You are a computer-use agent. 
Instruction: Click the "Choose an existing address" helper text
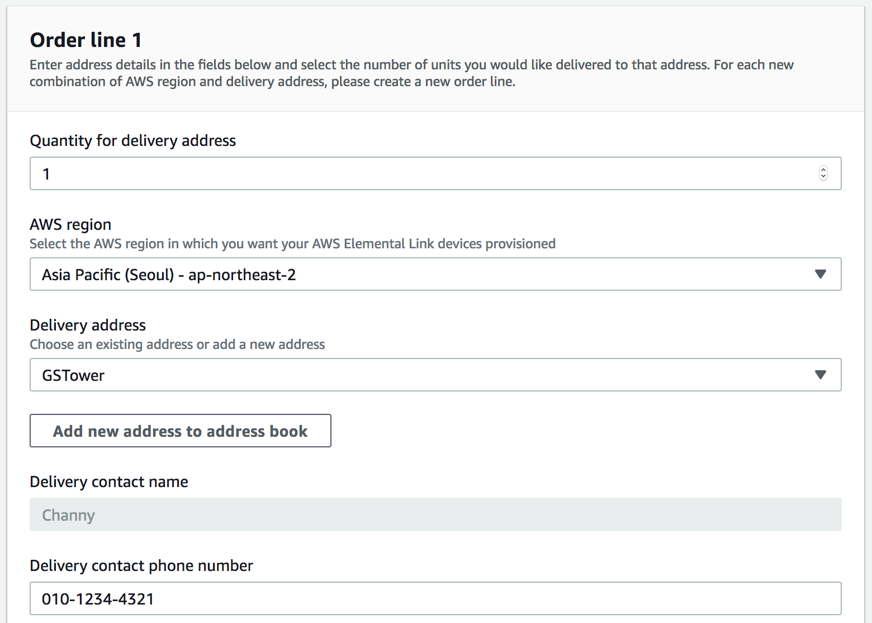177,344
